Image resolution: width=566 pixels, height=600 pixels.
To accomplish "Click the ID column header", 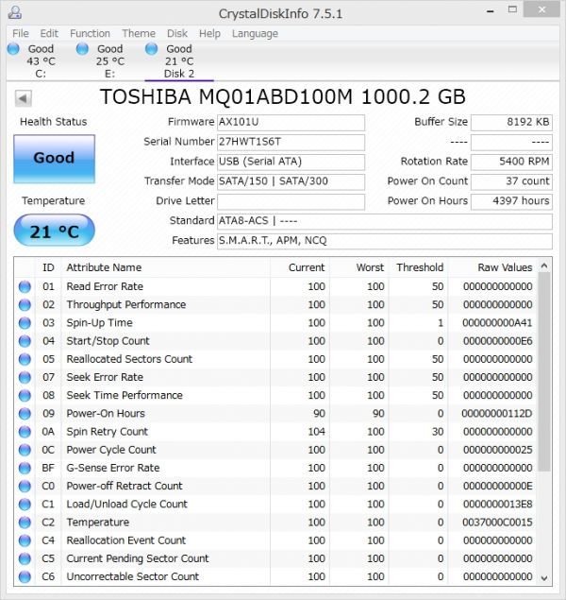I will tap(48, 267).
